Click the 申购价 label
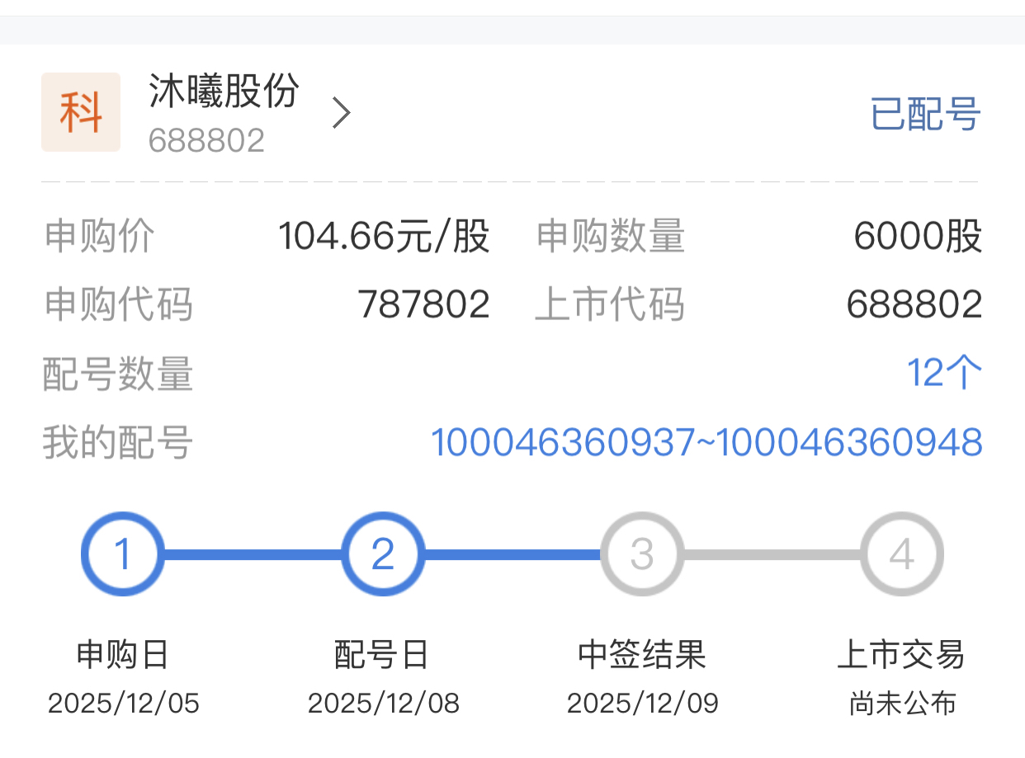 coord(99,237)
